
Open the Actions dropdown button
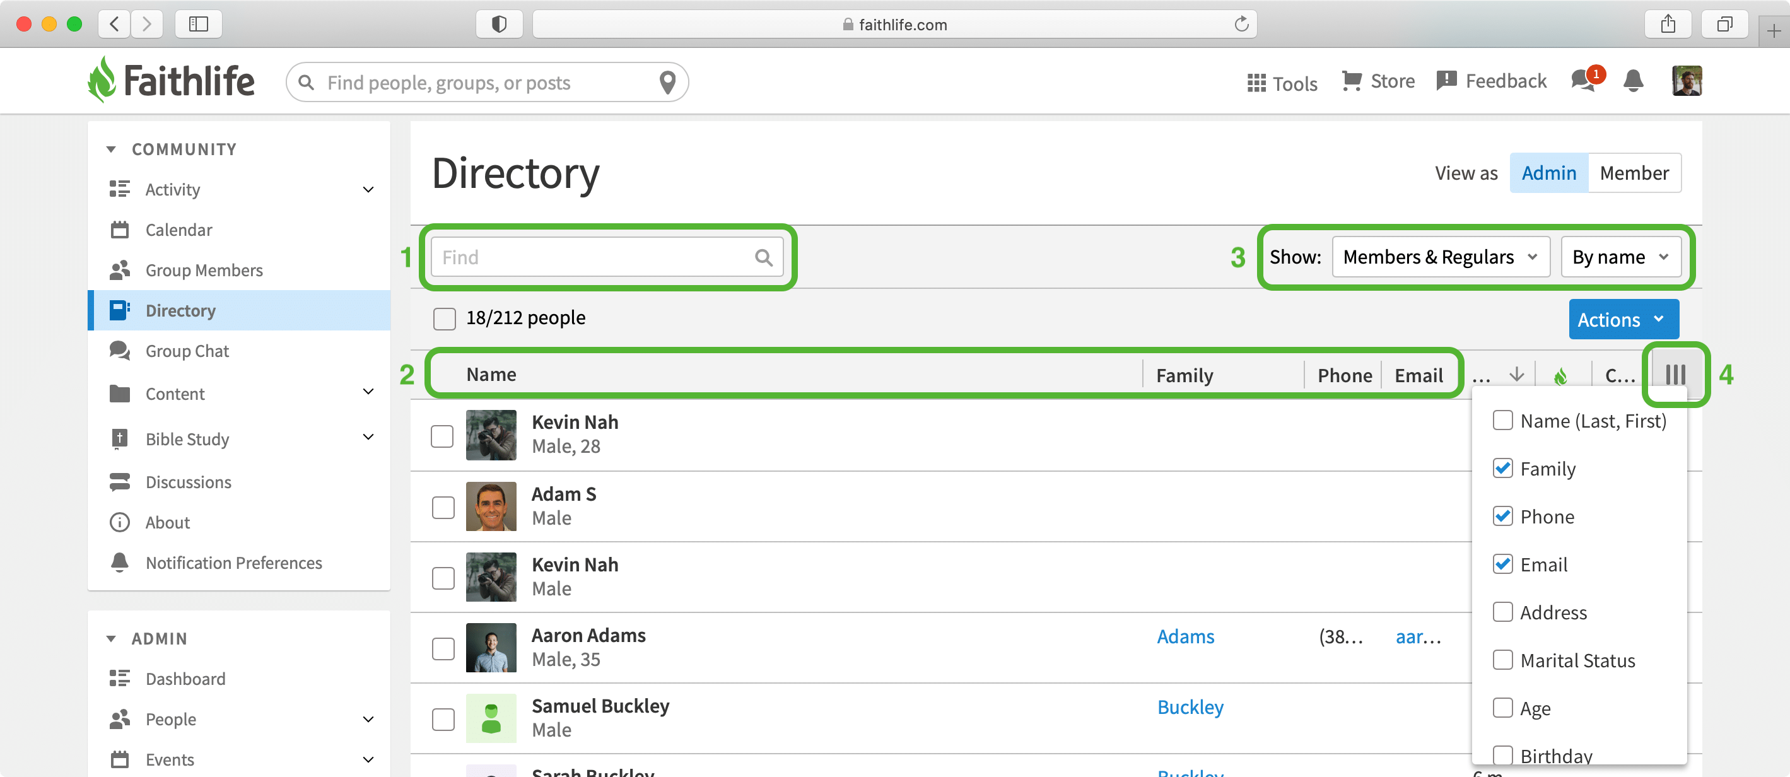[1623, 320]
